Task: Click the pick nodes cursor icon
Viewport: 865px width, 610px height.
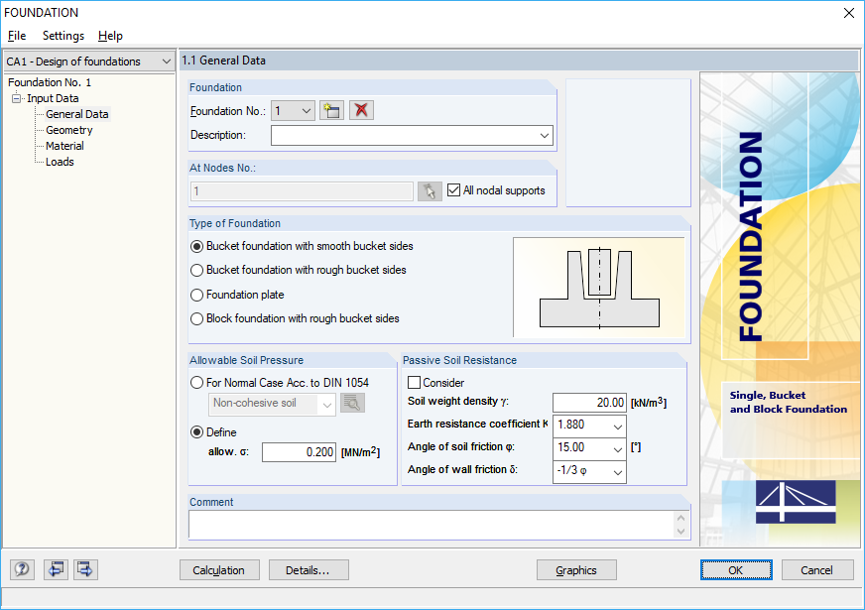Action: point(430,191)
